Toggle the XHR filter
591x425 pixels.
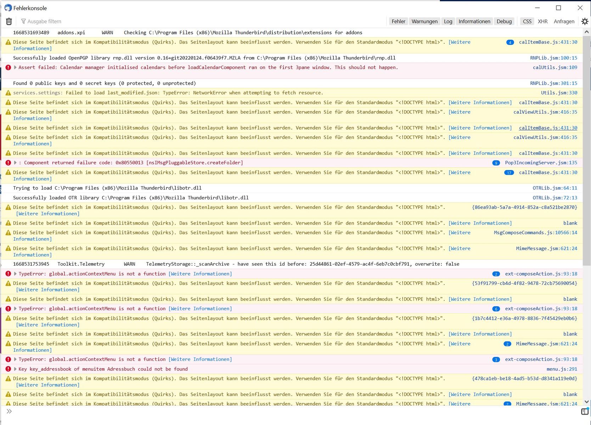pos(542,22)
